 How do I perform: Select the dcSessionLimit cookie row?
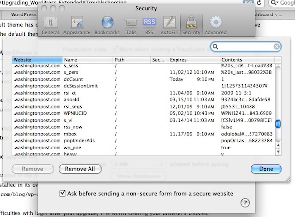click(x=143, y=86)
